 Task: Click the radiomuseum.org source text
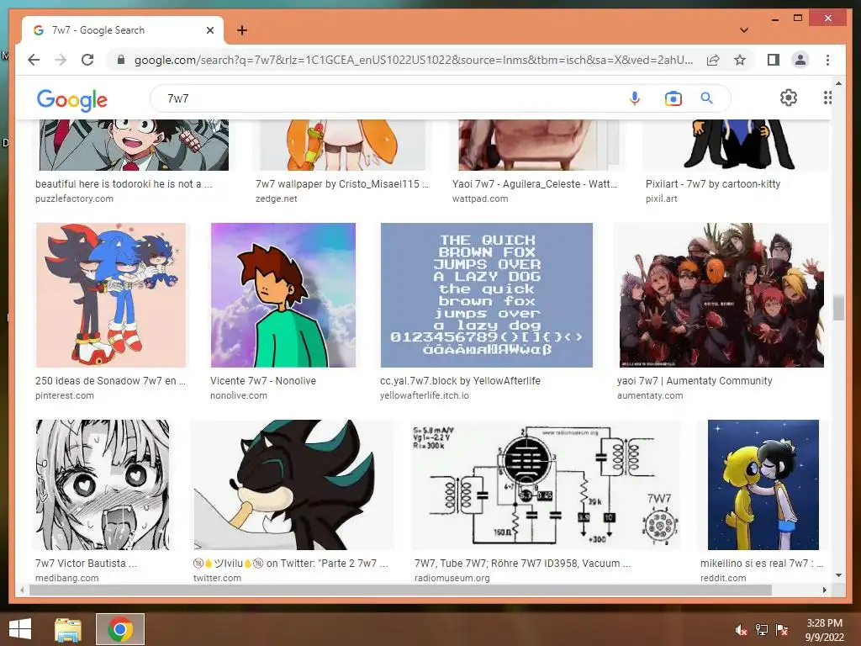point(452,578)
